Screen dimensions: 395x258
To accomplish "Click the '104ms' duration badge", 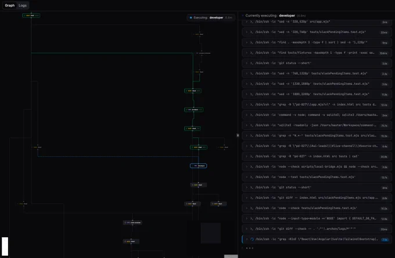I will coord(383,53).
